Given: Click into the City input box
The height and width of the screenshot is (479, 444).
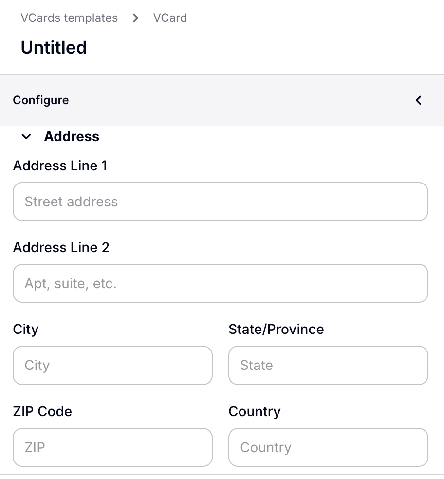Looking at the screenshot, I should point(112,365).
